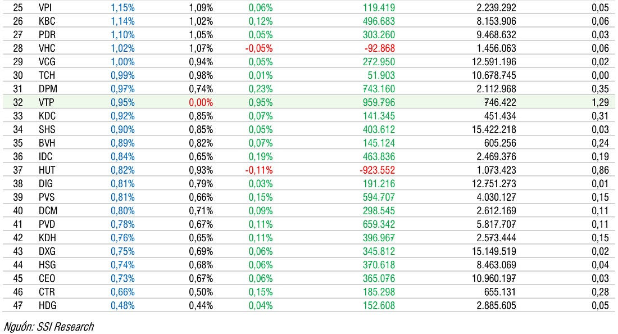Click the 1,29 value in the highlighted row
Viewport: 618px width, 334px height.
600,102
